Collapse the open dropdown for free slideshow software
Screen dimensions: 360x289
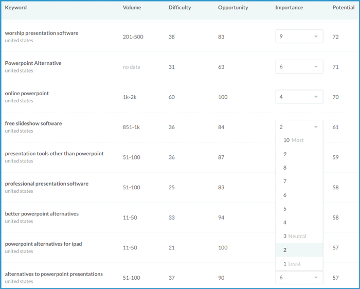point(299,127)
